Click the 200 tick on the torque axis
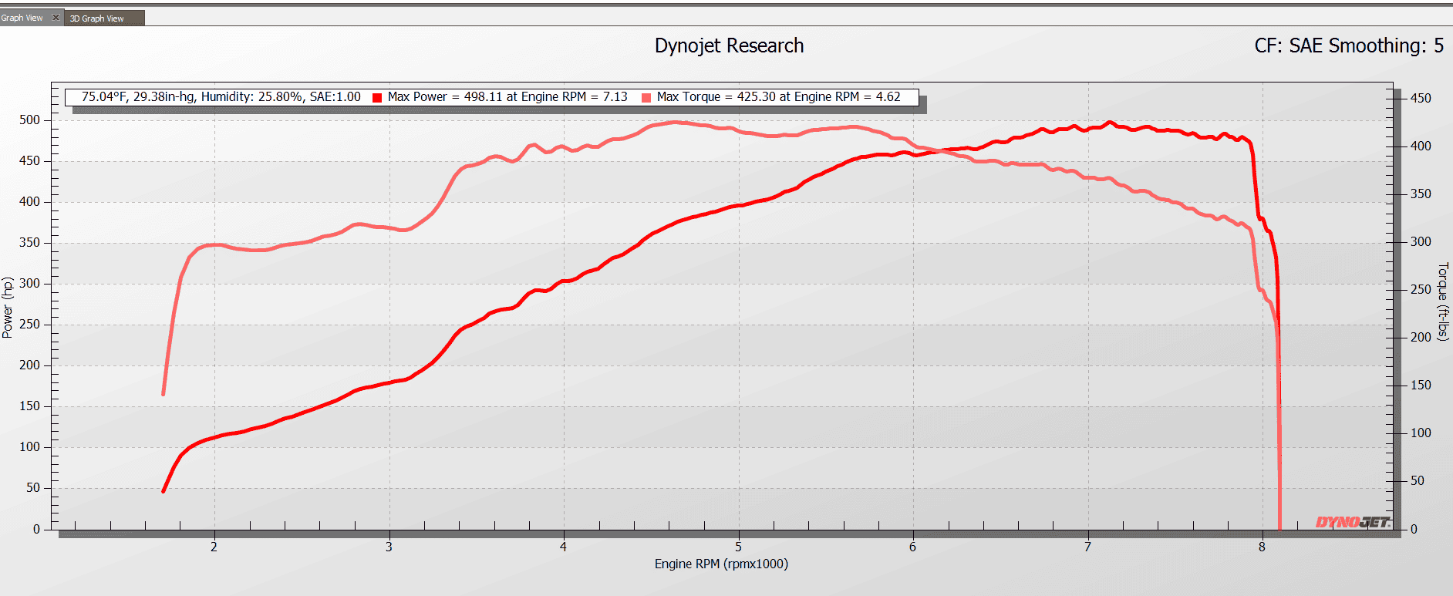This screenshot has width=1453, height=596. [x=1421, y=337]
